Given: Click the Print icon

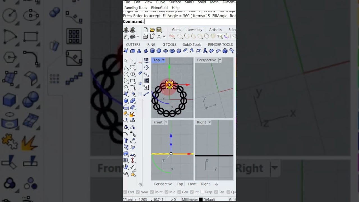Looking at the screenshot, I should click(x=146, y=36).
